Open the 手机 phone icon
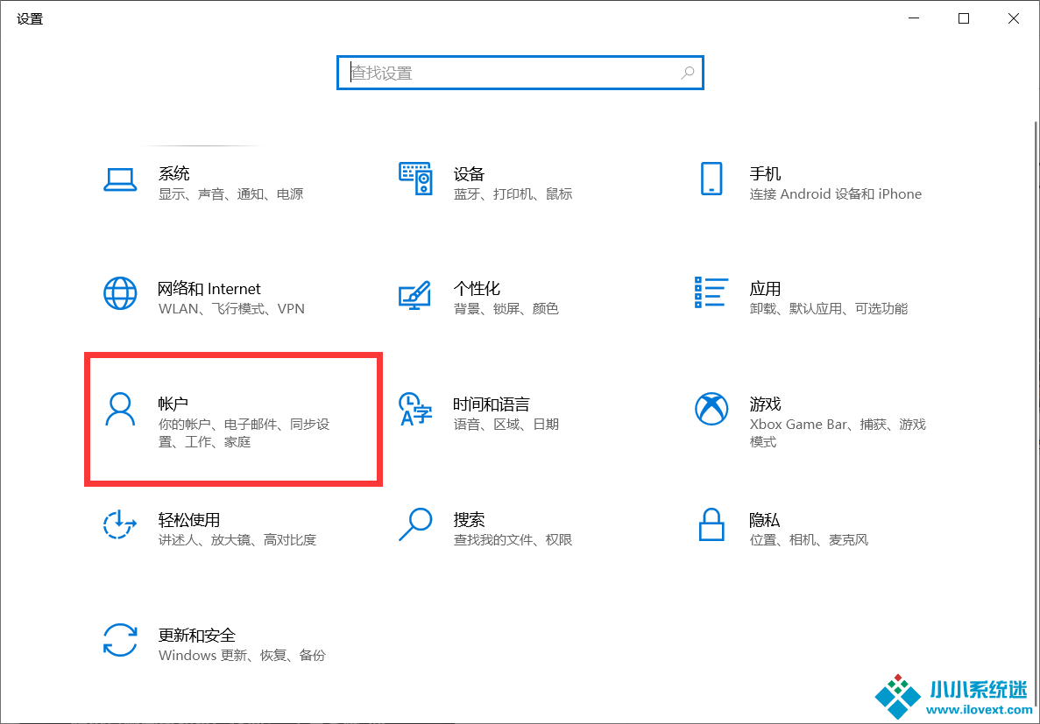The width and height of the screenshot is (1040, 724). coord(711,179)
